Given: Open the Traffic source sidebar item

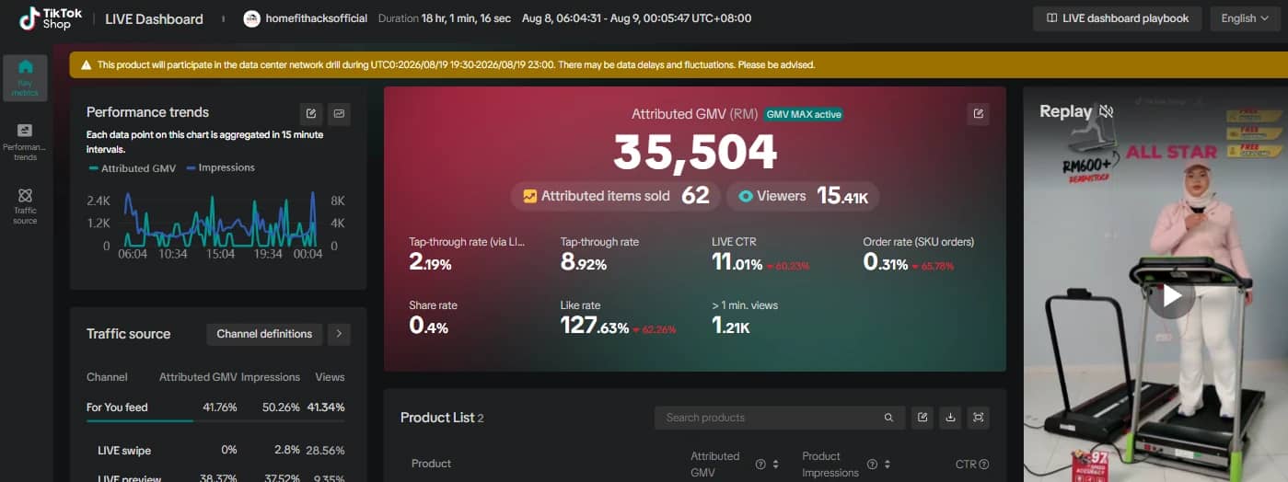Looking at the screenshot, I should point(25,206).
